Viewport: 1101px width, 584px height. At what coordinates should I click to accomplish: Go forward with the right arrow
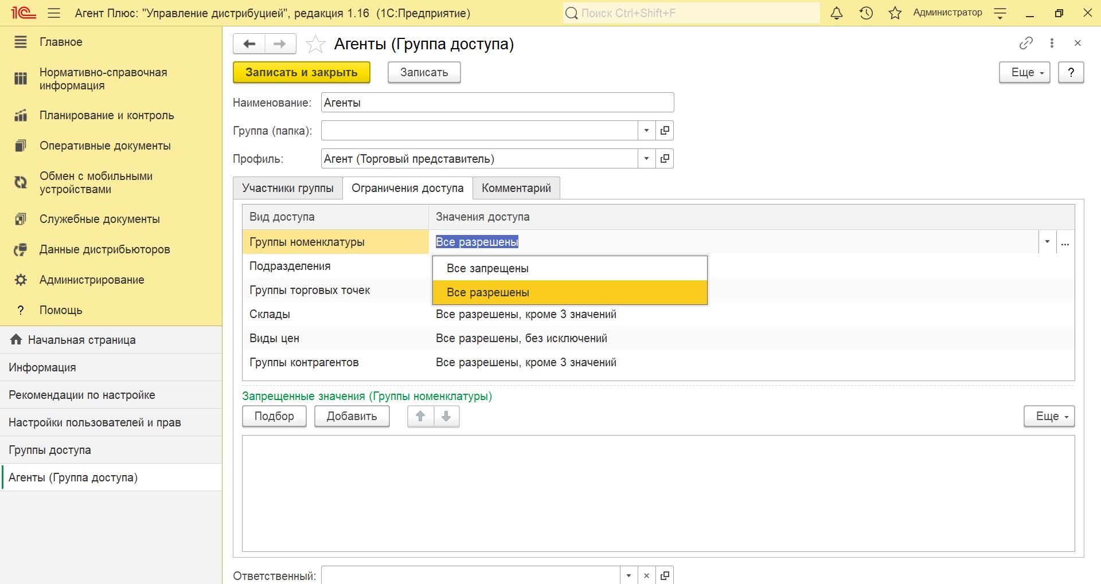[x=280, y=44]
